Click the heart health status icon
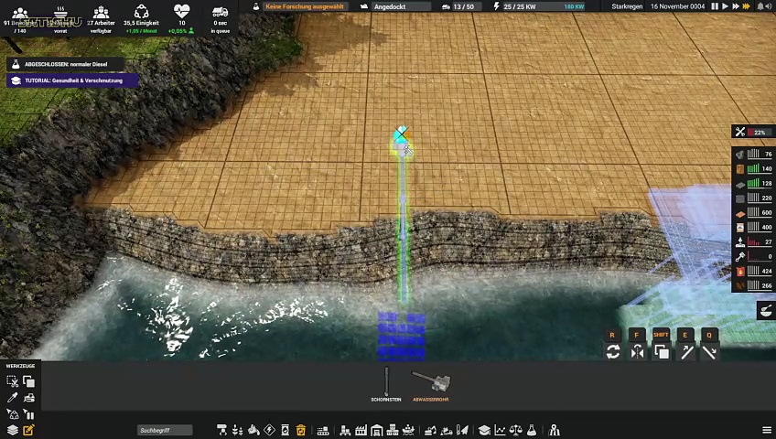The height and width of the screenshot is (439, 776). [181, 13]
